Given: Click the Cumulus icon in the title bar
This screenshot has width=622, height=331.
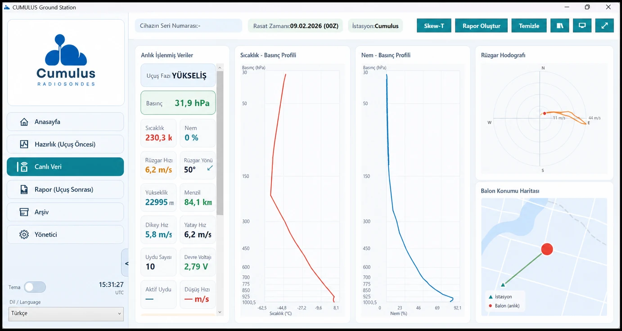Looking at the screenshot, I should point(7,7).
